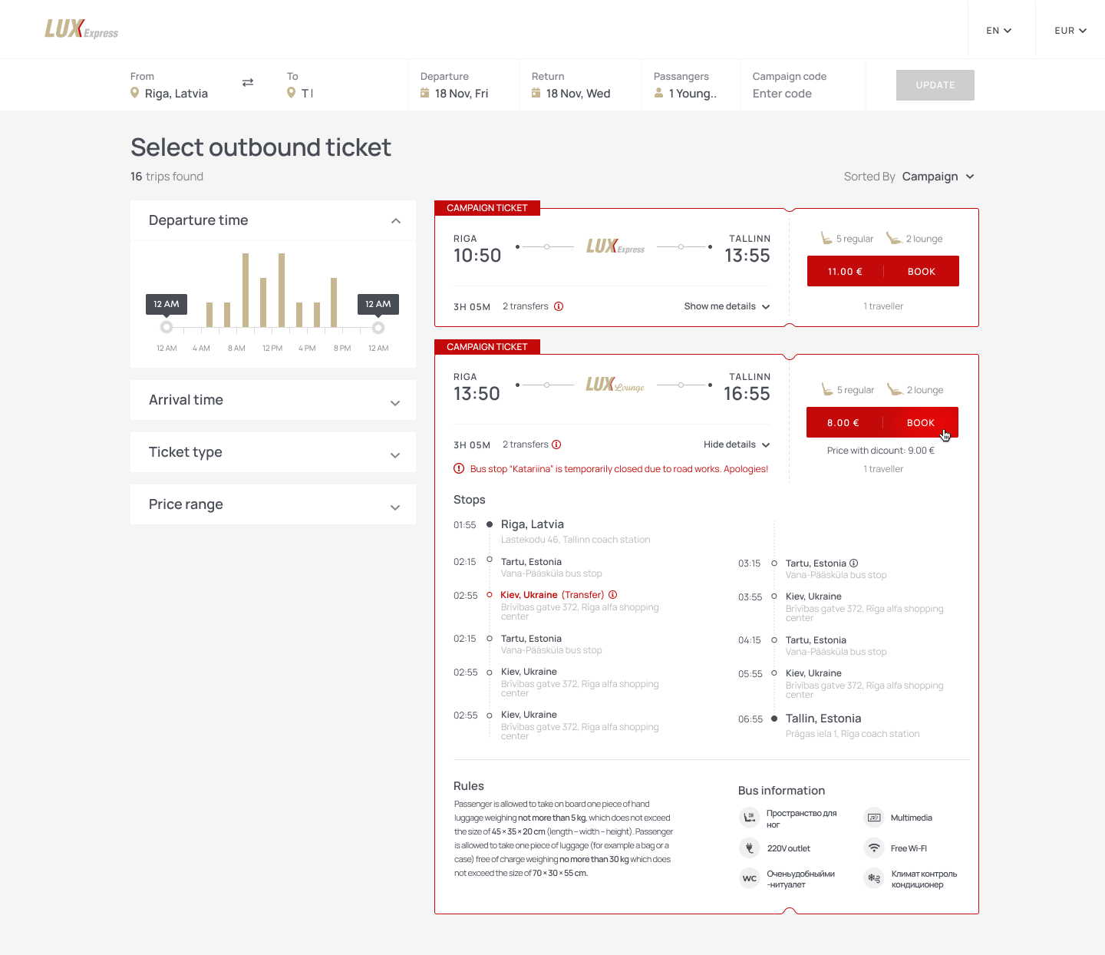Click the info icon beside 10:50 trip transfers
Image resolution: width=1105 pixels, height=955 pixels.
point(559,306)
